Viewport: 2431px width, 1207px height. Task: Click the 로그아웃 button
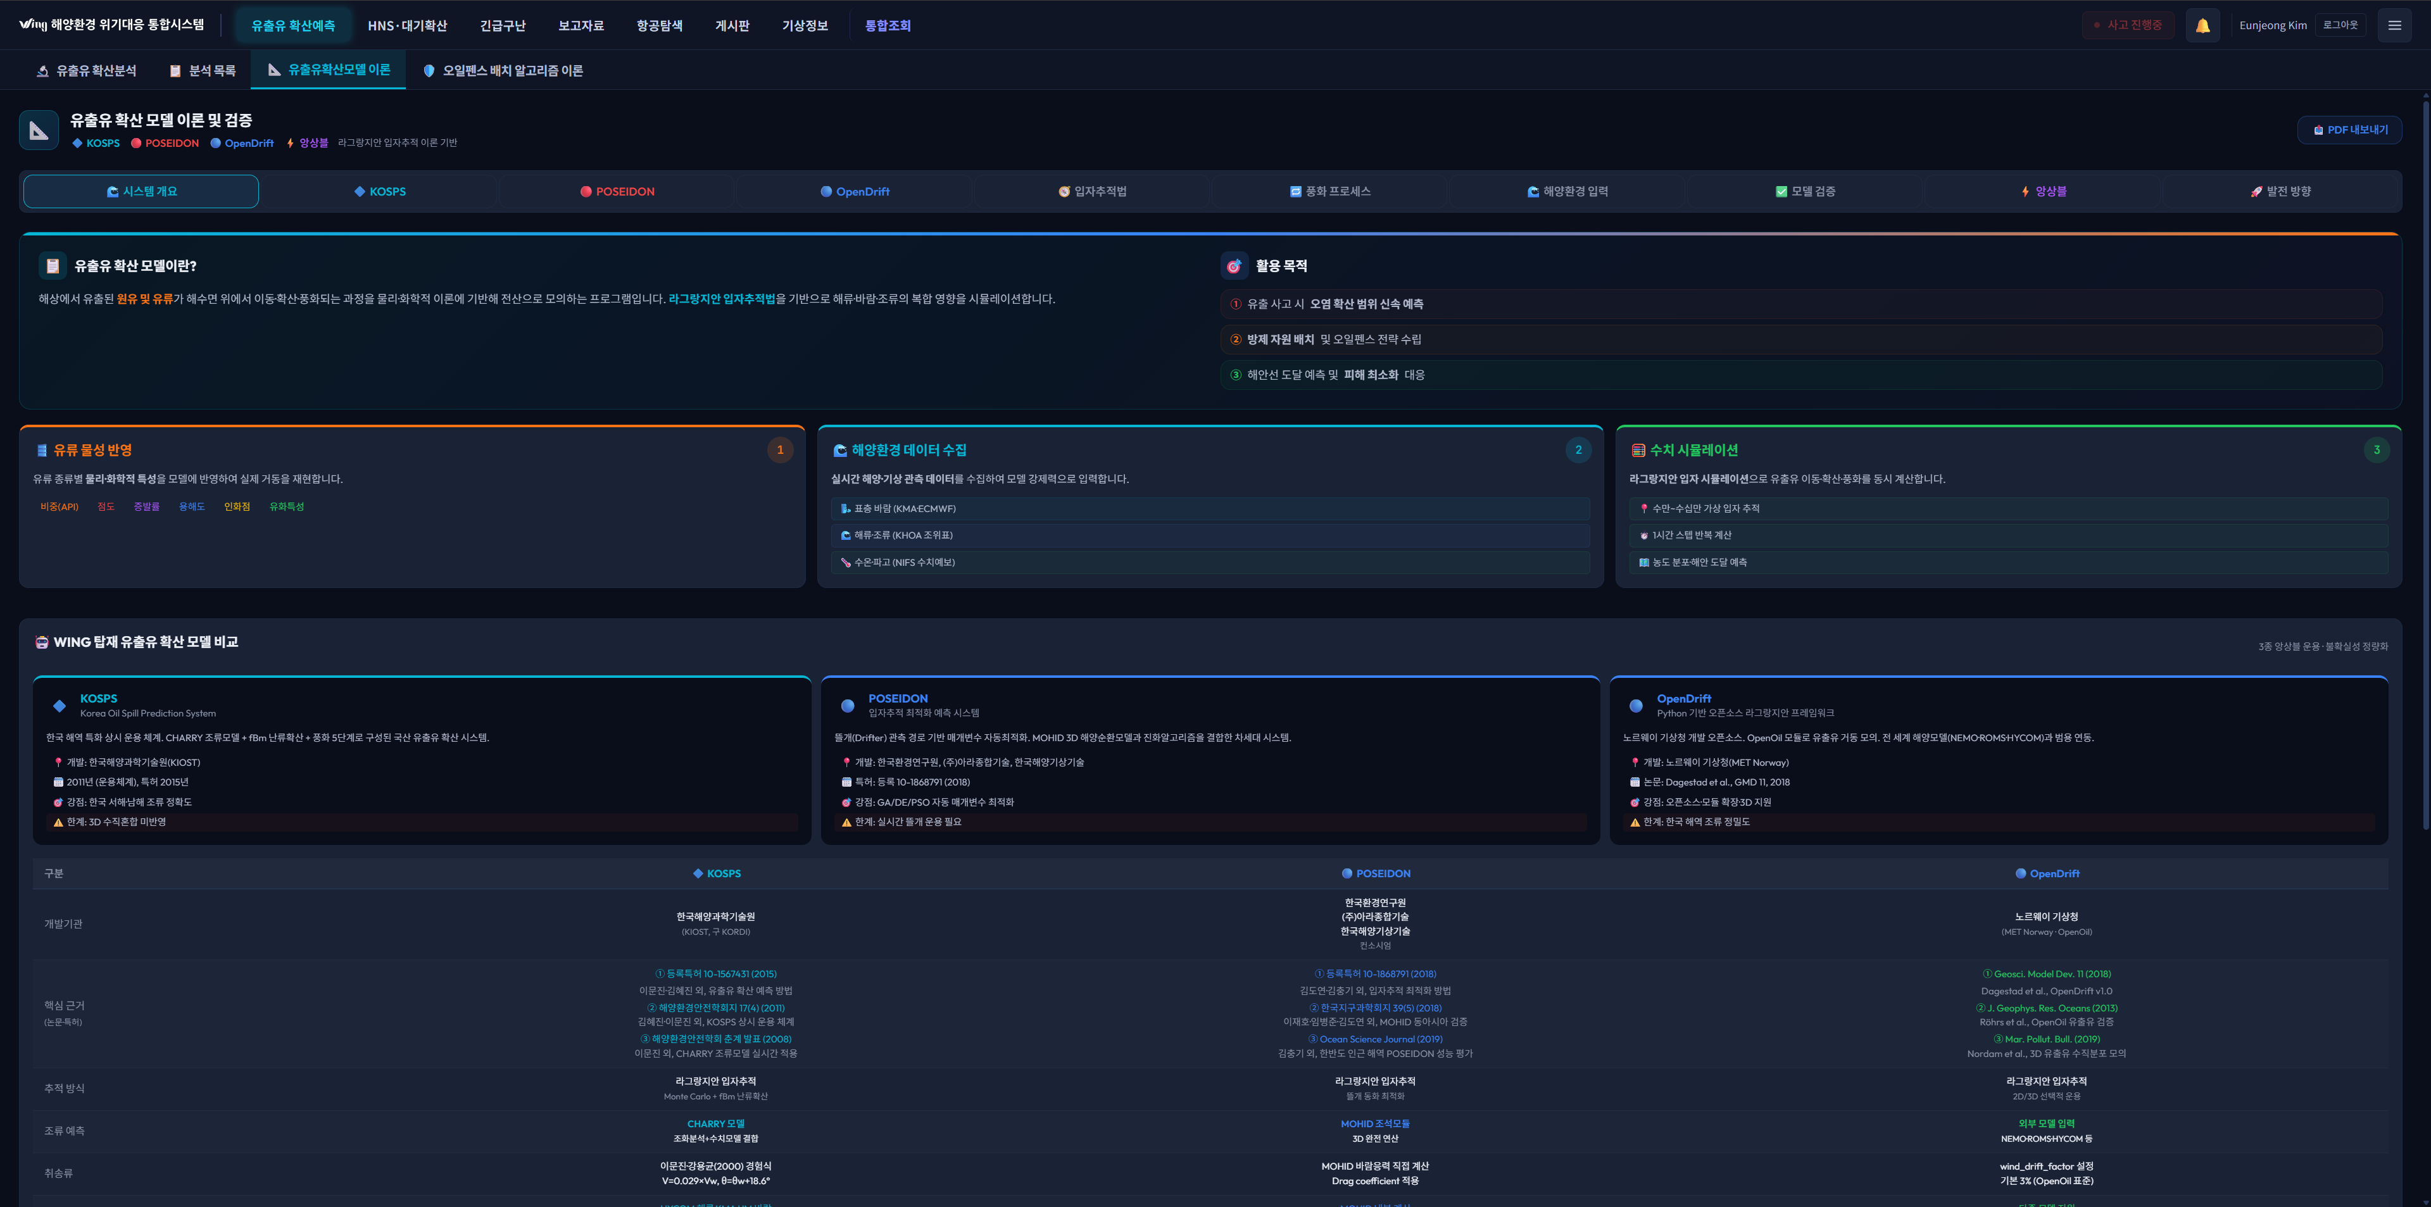[2339, 25]
